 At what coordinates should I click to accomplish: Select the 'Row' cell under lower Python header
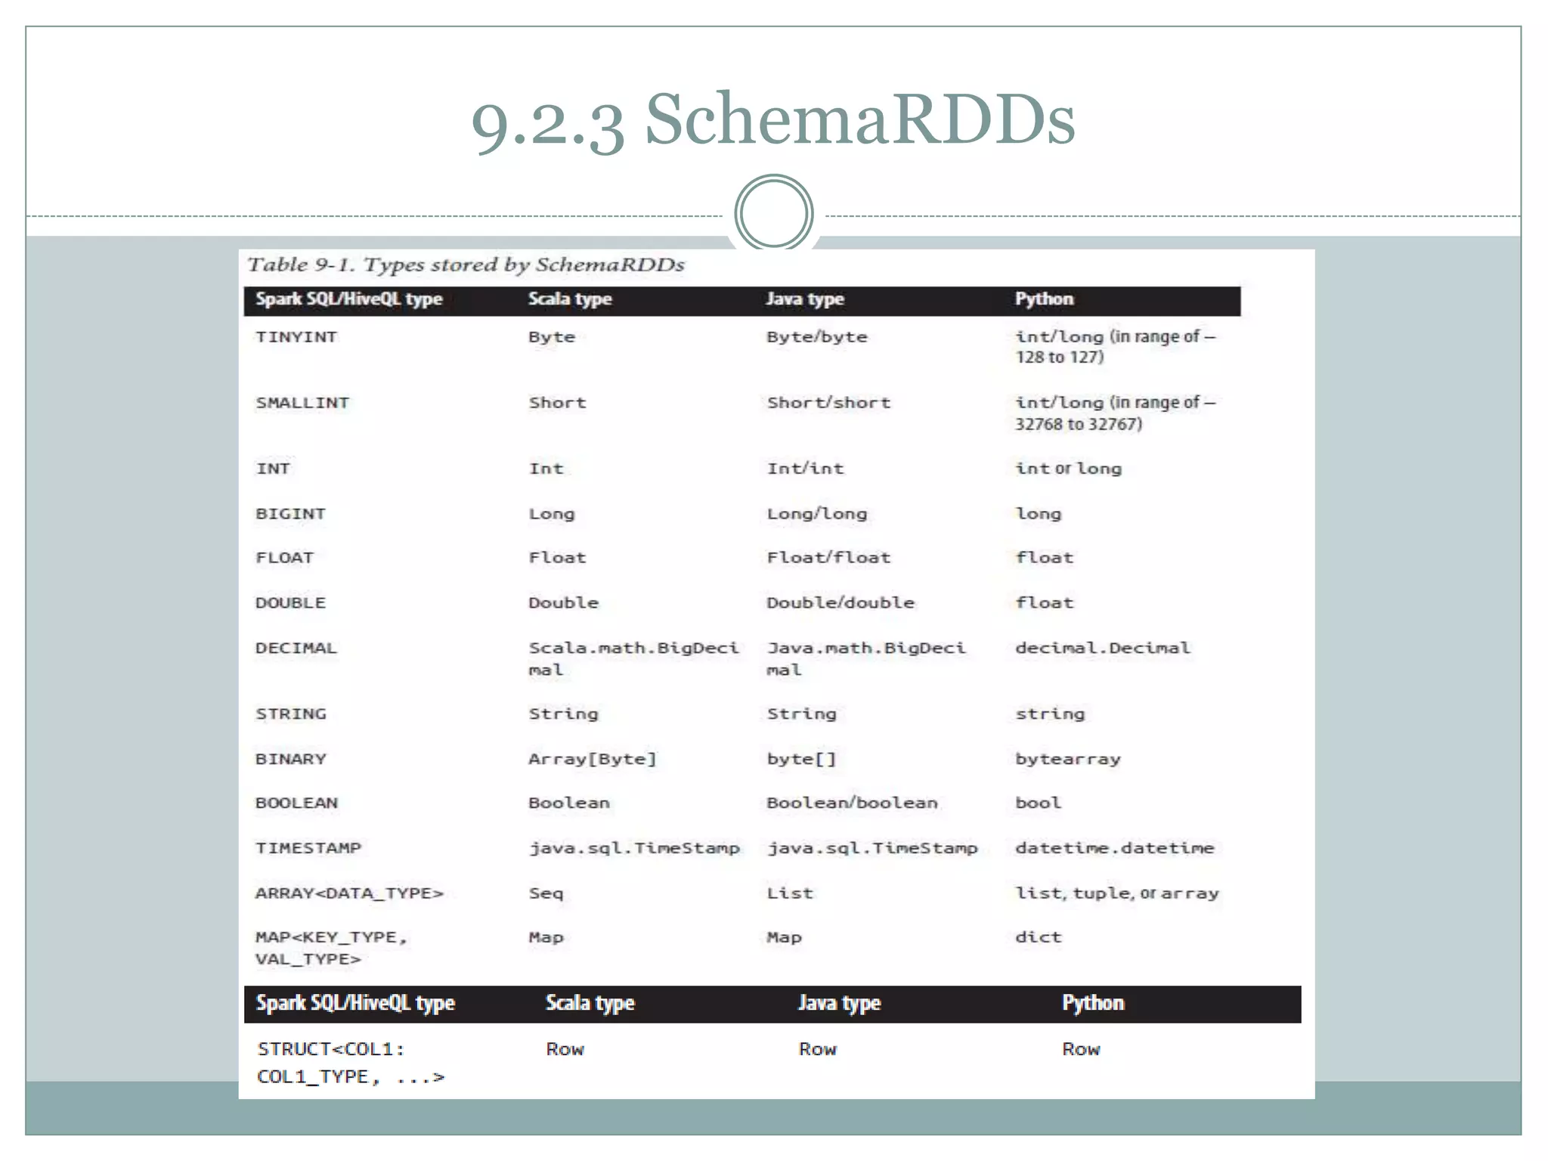[x=1081, y=1049]
